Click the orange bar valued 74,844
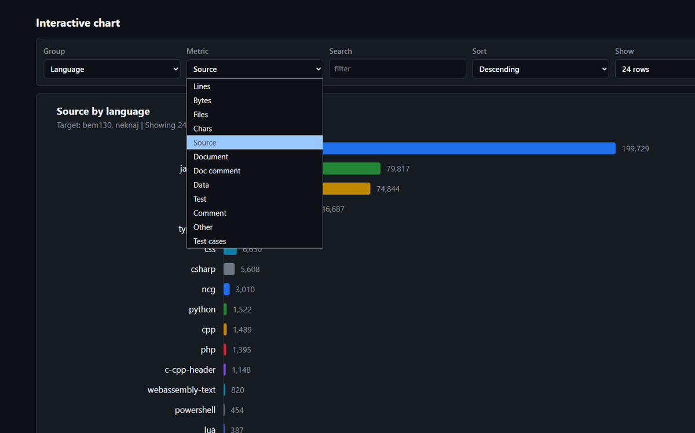695x433 pixels. click(346, 189)
